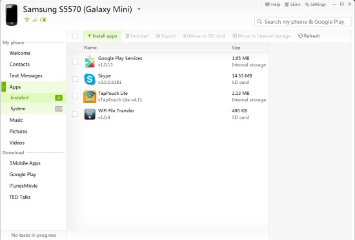The height and width of the screenshot is (240, 355).
Task: Click the Wi-Fi connection status icon
Action: (26, 20)
